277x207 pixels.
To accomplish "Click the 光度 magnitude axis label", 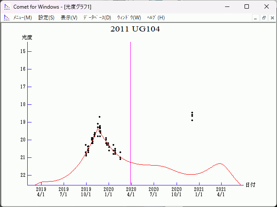I will 27,38.
